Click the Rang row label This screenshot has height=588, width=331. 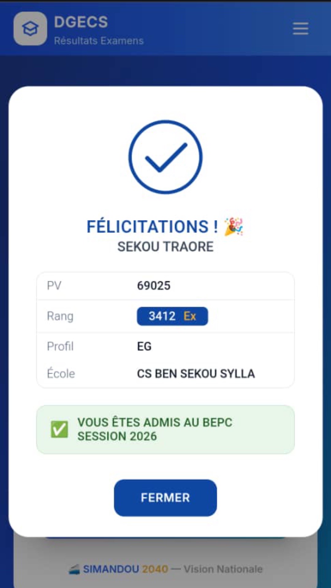pyautogui.click(x=60, y=316)
